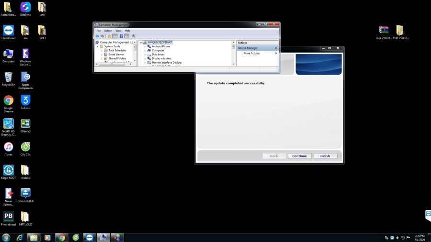Expand the Disk drives device node
The width and height of the screenshot is (431, 242).
145,55
